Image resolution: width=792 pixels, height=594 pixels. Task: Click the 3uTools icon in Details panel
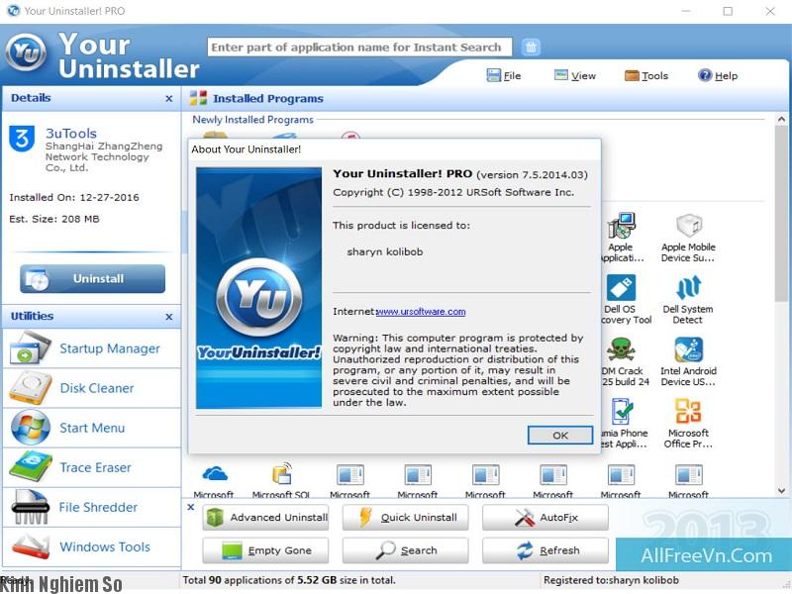(22, 139)
